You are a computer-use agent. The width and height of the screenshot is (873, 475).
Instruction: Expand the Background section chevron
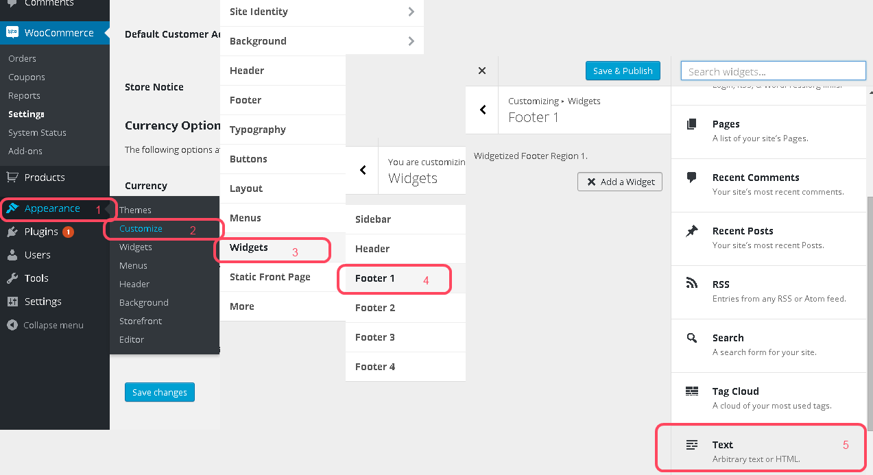click(411, 41)
